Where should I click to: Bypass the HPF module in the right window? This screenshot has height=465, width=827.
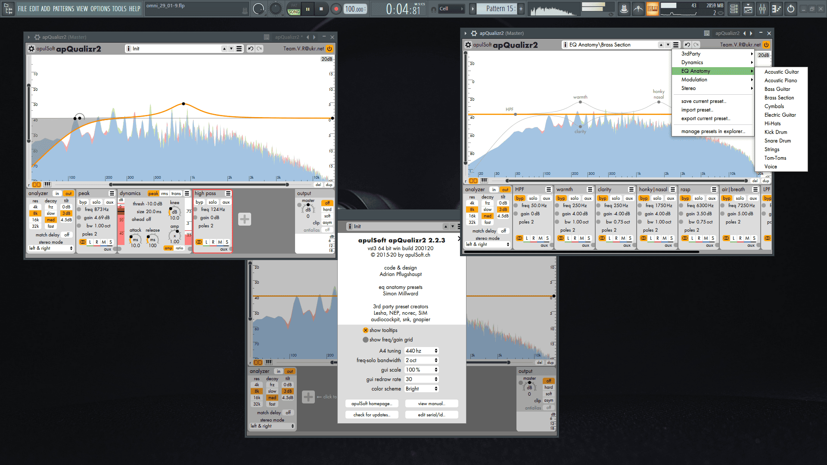coord(520,198)
